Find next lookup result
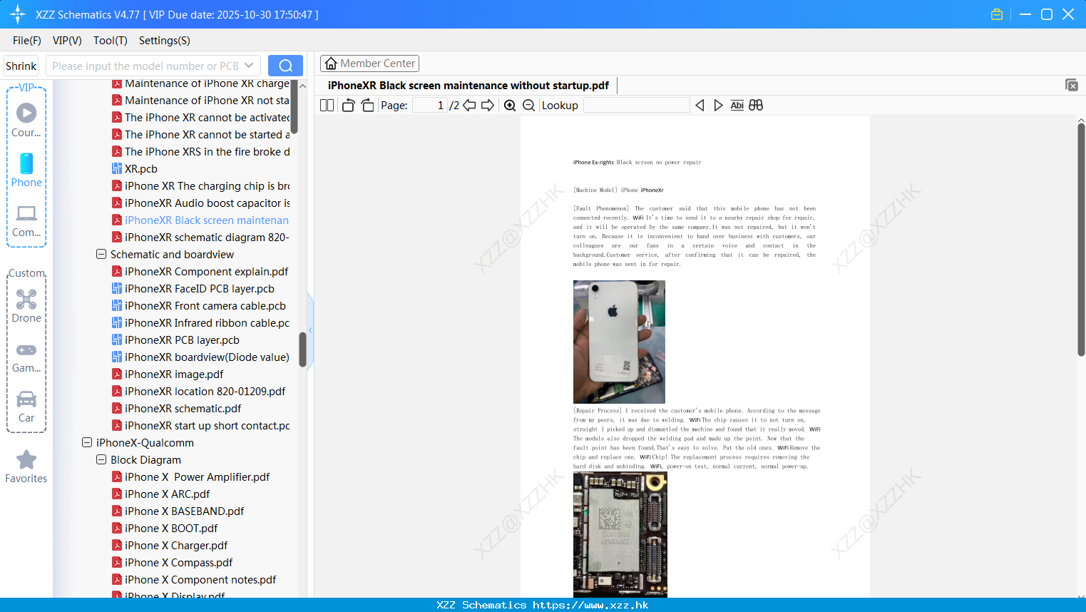1086x612 pixels. tap(718, 106)
